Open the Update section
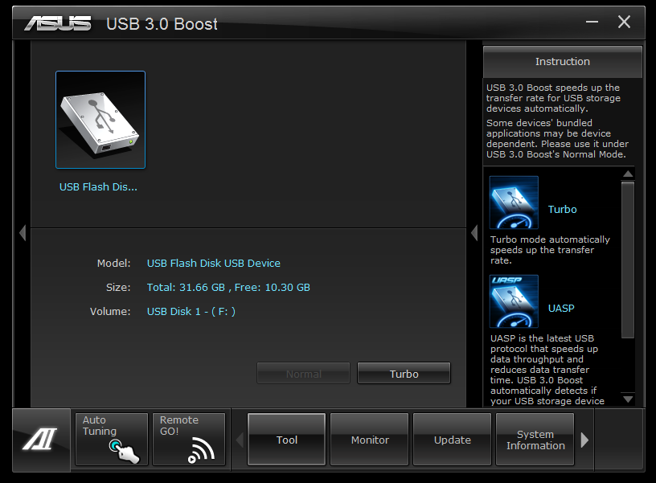Viewport: 656px width, 483px height. point(452,440)
